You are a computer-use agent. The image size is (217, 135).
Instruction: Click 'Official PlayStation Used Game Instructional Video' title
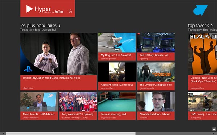point(52,78)
